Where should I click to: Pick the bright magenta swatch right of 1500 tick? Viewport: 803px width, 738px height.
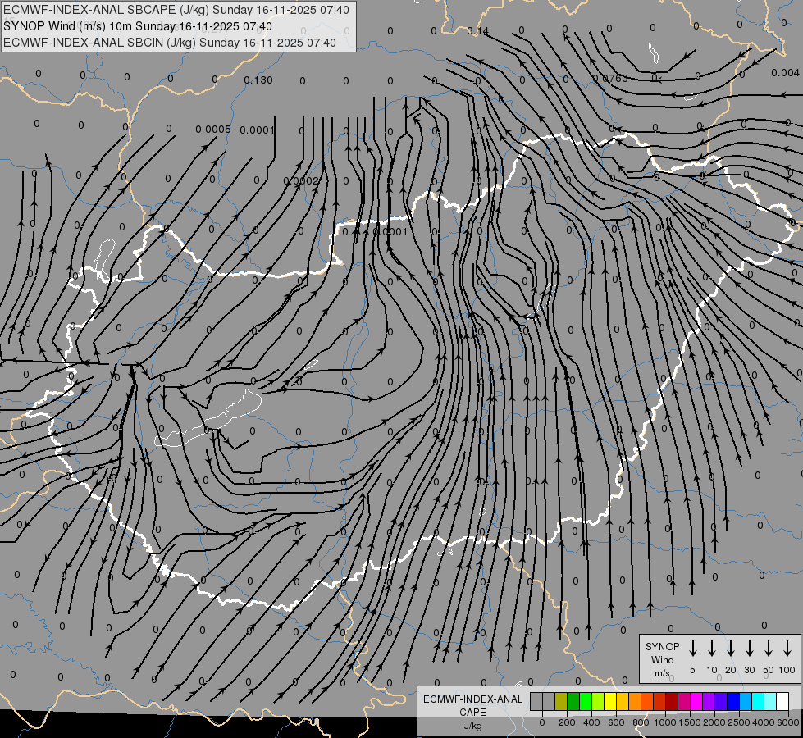(x=696, y=702)
